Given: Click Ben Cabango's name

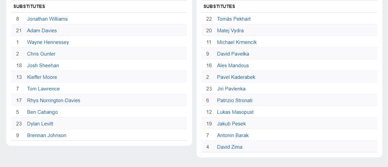Looking at the screenshot, I should pos(42,112).
